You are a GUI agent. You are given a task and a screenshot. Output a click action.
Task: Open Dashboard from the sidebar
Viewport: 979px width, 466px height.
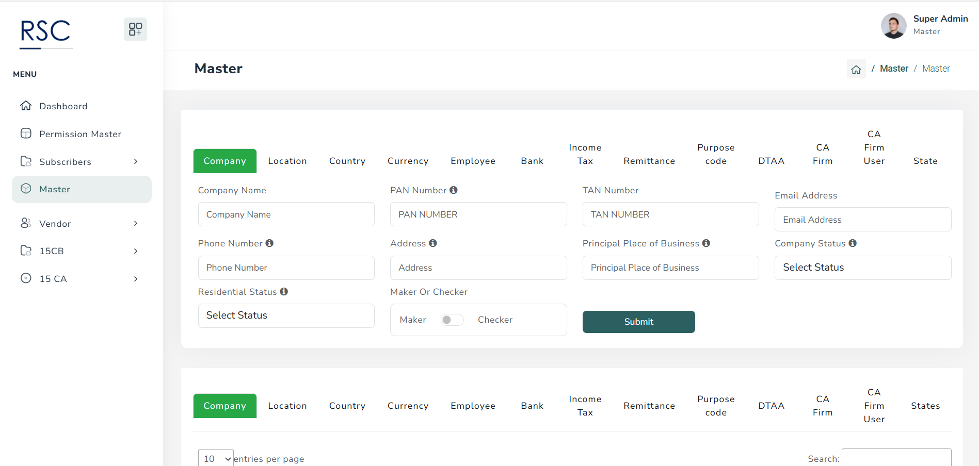coord(63,106)
